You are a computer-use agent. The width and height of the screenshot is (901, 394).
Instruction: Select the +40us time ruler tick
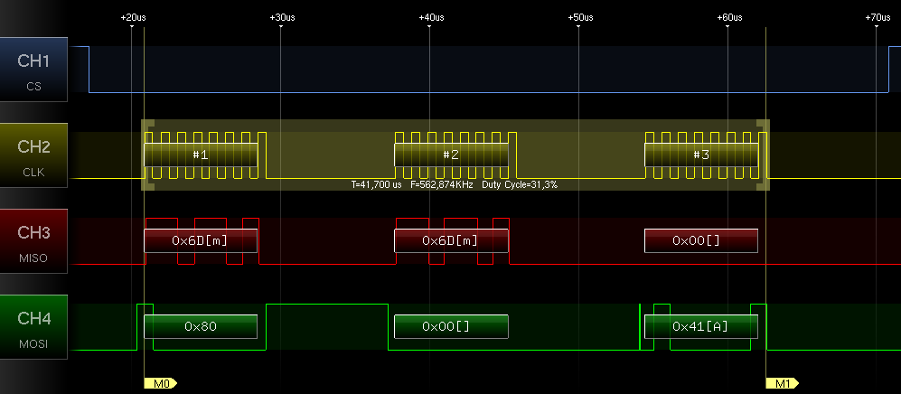pos(430,18)
